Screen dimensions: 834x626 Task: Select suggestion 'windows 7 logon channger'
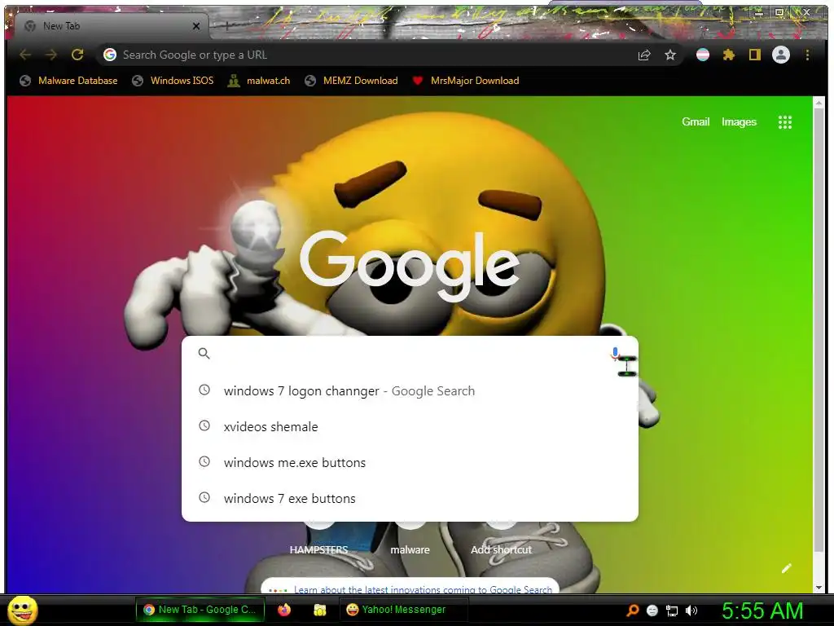coord(410,390)
